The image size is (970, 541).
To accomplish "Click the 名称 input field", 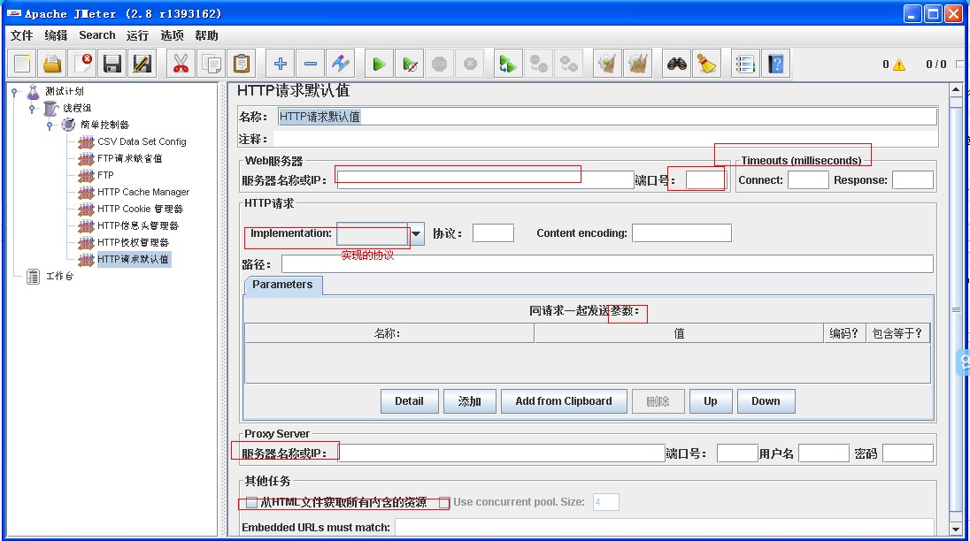I will point(607,117).
